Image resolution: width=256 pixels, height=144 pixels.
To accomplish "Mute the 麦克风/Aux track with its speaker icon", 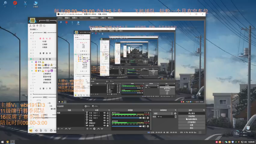I will point(144,118).
